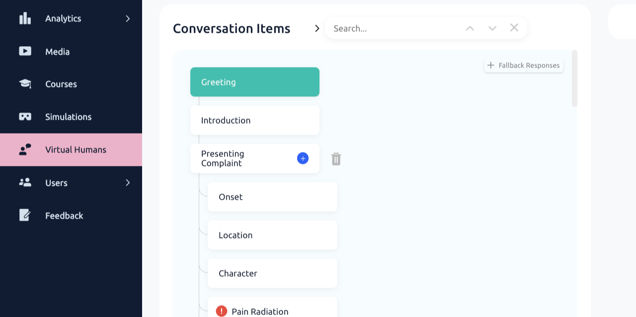Add child item under Presenting Complaint
This screenshot has height=317, width=636.
pos(303,158)
